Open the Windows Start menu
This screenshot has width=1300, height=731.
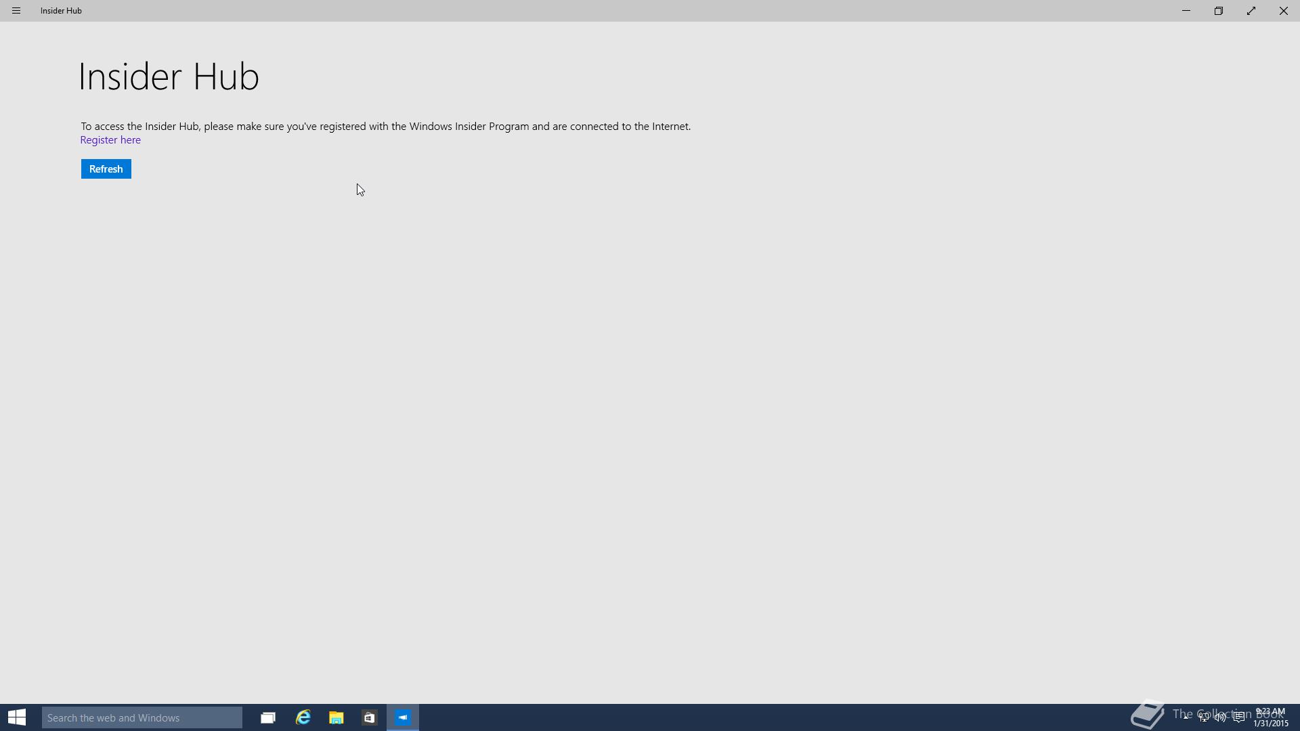pyautogui.click(x=17, y=717)
